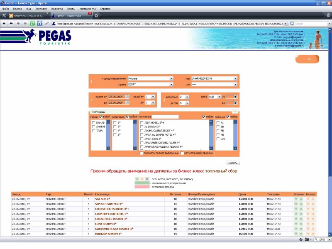Open a new tab with plus icon
Screen dimensions: 332x249
click(x=96, y=16)
